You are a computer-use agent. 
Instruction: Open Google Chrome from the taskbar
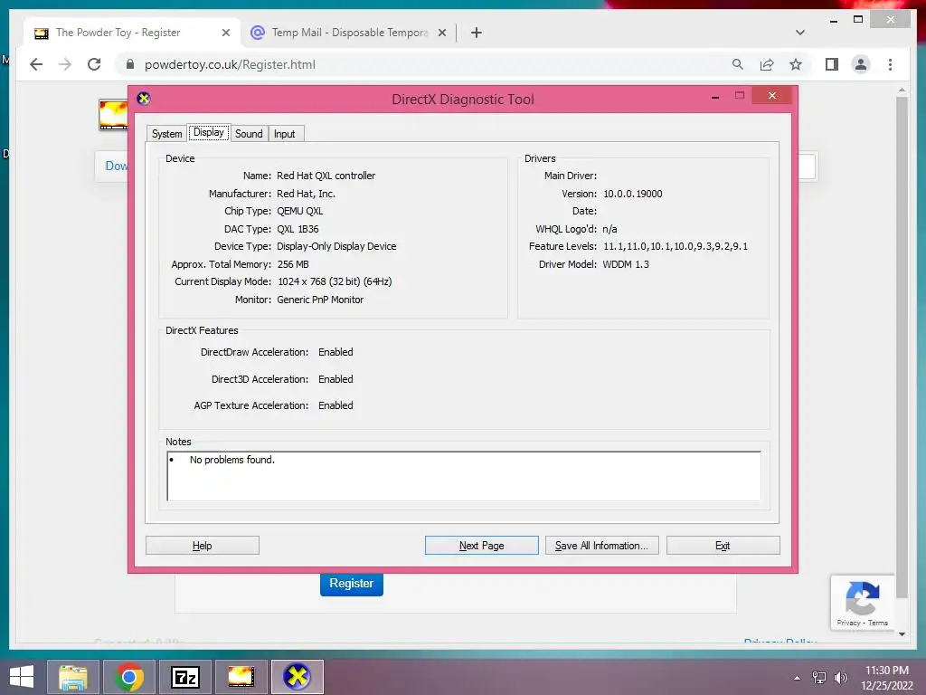(129, 677)
